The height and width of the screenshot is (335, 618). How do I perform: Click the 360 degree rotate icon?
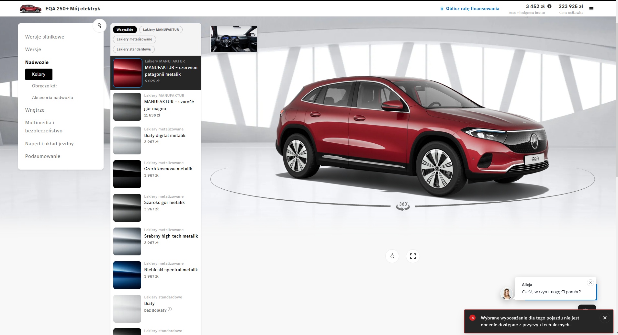click(403, 206)
